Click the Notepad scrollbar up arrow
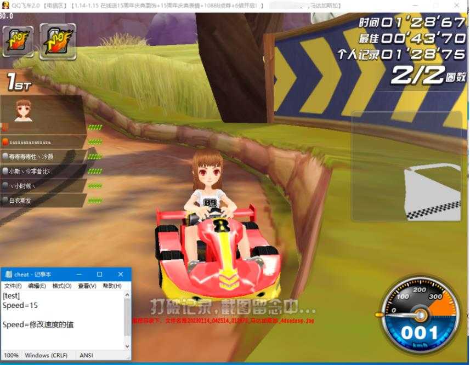 coord(127,295)
